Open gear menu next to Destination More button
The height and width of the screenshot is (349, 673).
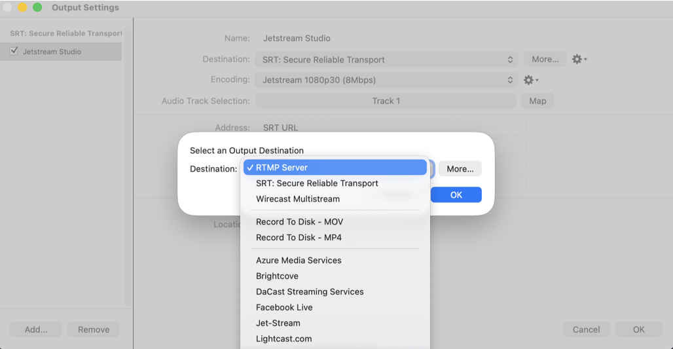[x=579, y=59]
